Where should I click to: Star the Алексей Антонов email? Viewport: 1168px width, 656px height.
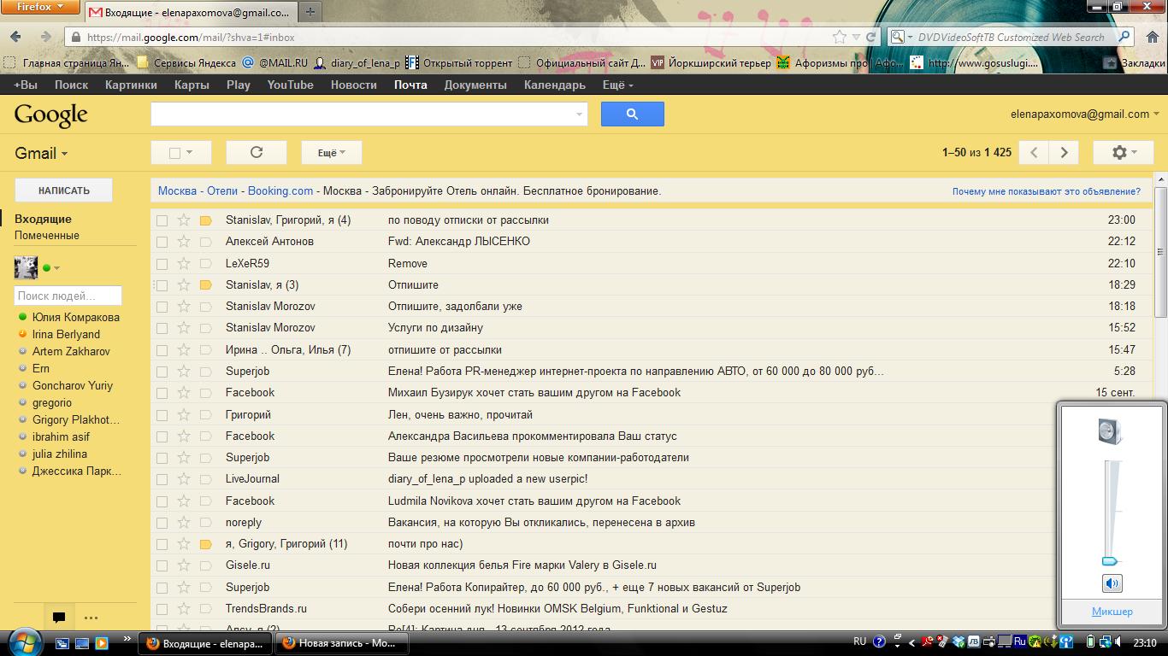[183, 242]
